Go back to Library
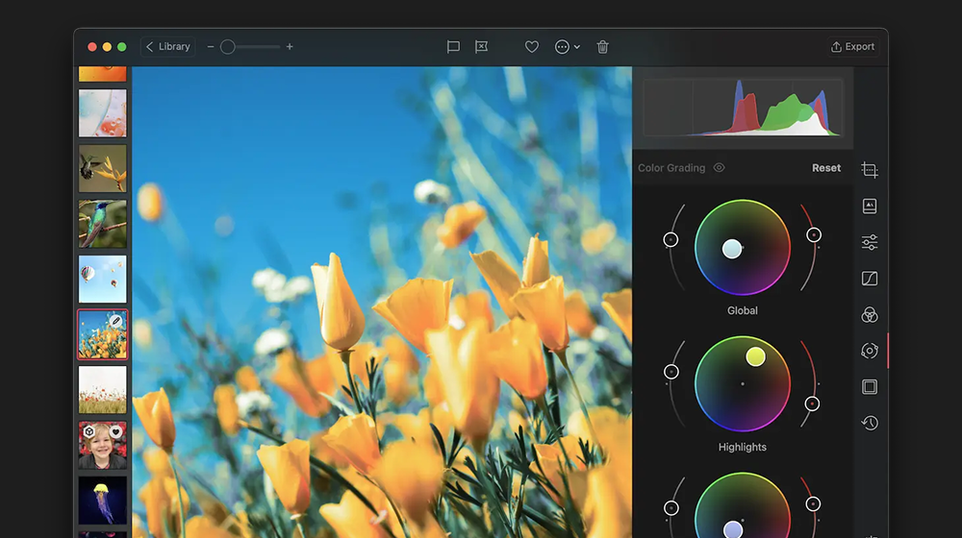The height and width of the screenshot is (538, 962). tap(168, 46)
